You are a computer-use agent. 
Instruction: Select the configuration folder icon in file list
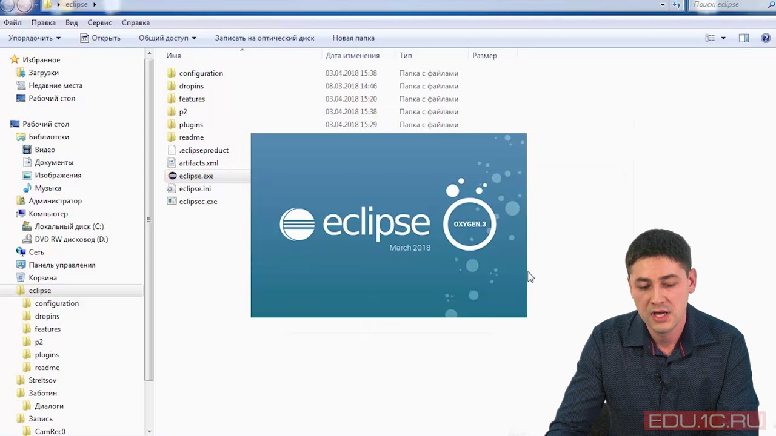tap(172, 73)
